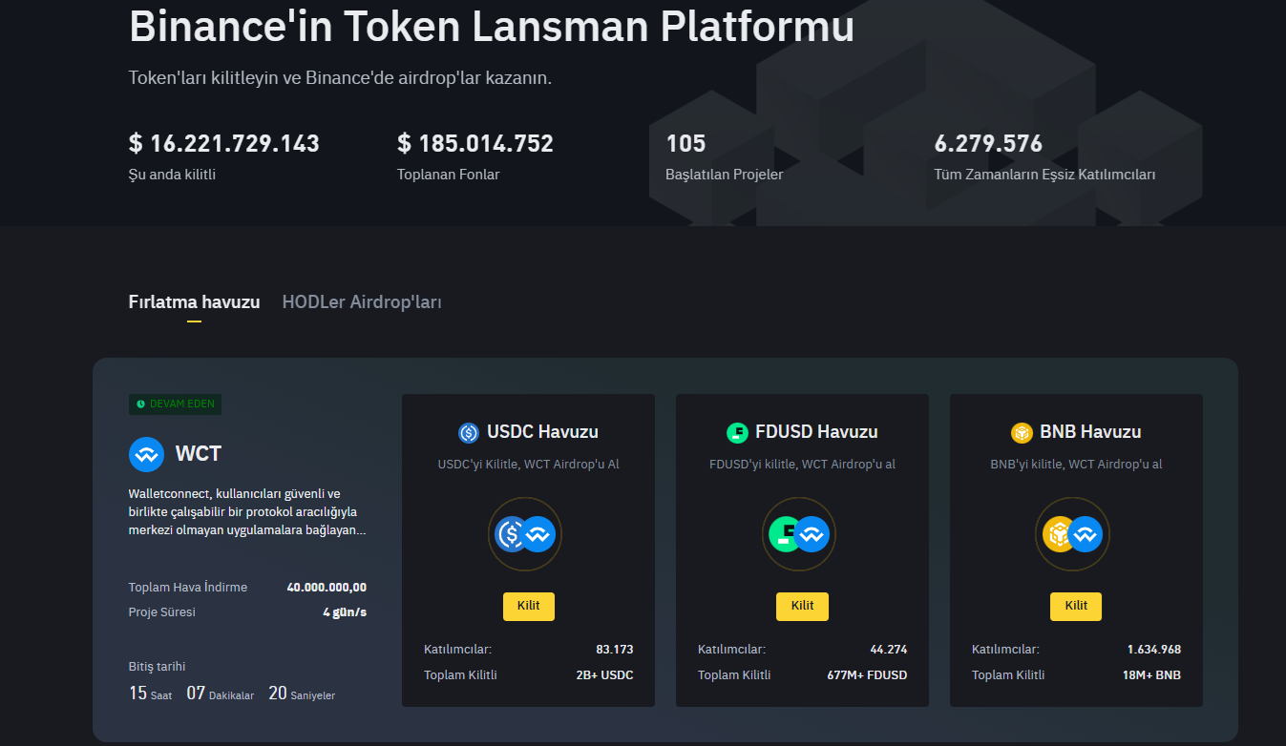Image resolution: width=1286 pixels, height=746 pixels.
Task: Click the yellow underline indicator below Fırlatma havuzu
Action: (194, 321)
